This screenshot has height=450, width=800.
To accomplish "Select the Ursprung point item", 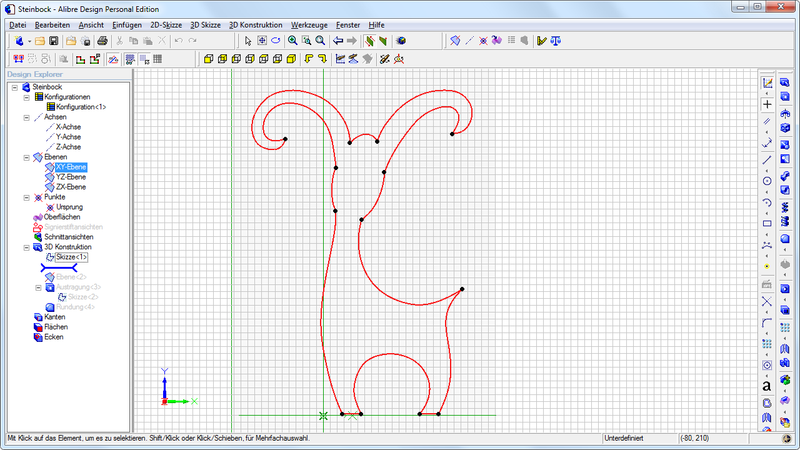I will tap(69, 207).
